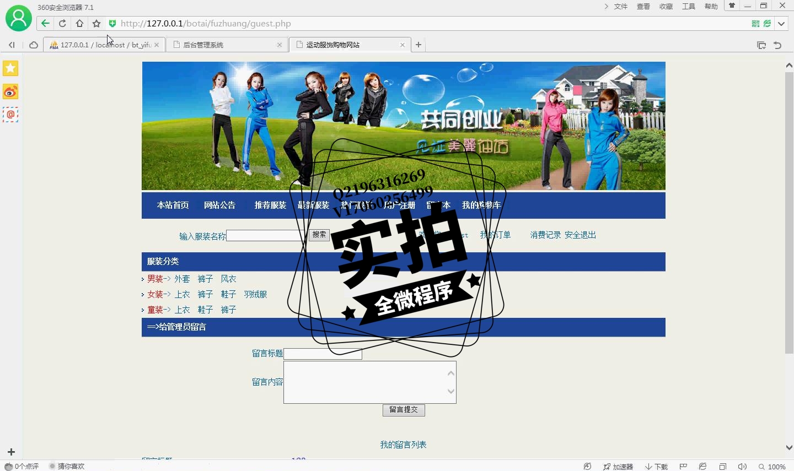This screenshot has width=794, height=471.
Task: Open the 女装 羽绒服 category
Action: (255, 294)
